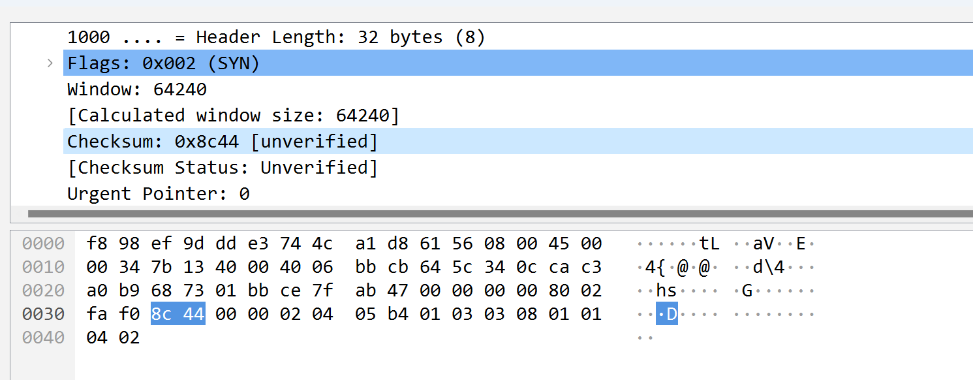Select the Window: 64240 field

coord(518,89)
